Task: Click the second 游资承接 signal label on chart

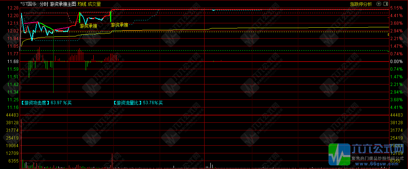Action: click(119, 25)
